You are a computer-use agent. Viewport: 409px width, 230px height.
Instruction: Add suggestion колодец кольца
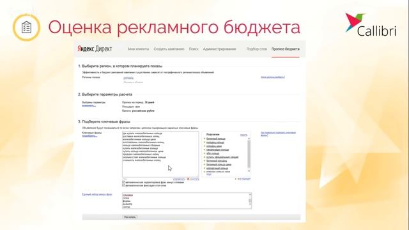[215, 142]
